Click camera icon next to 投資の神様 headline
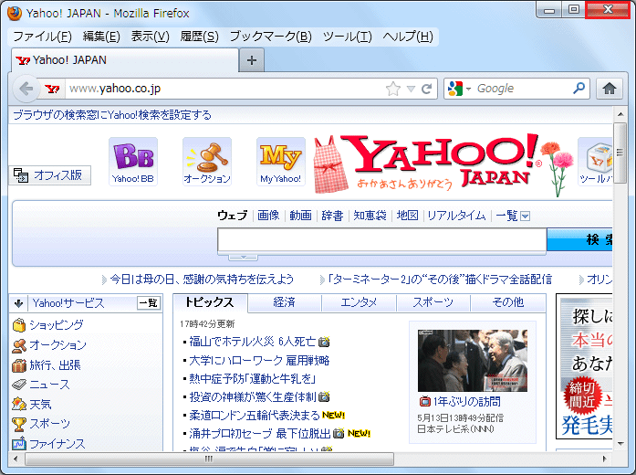636x475 pixels. [324, 396]
